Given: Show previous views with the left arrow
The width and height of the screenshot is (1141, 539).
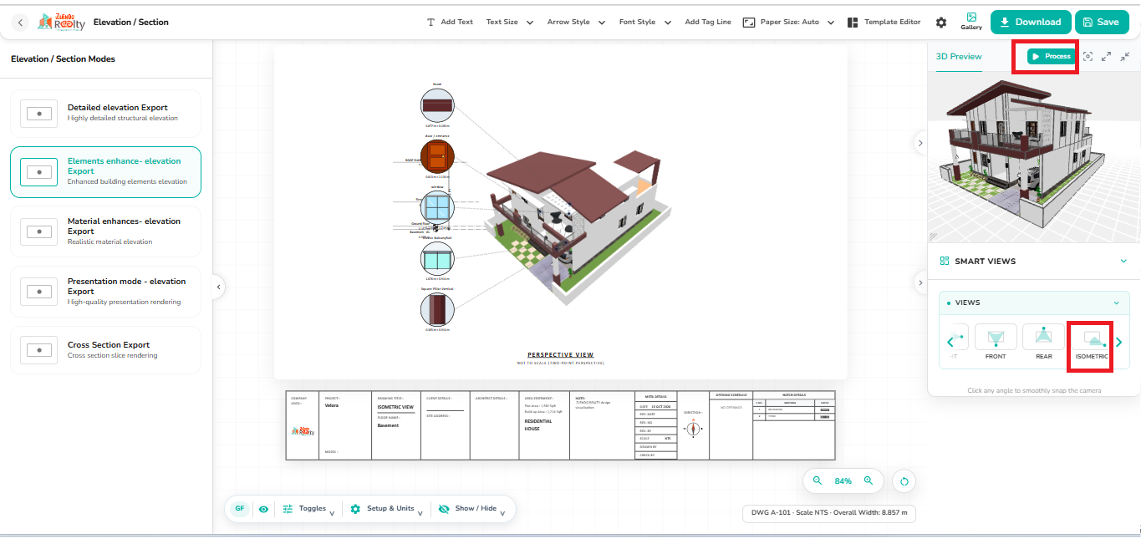Looking at the screenshot, I should 950,342.
